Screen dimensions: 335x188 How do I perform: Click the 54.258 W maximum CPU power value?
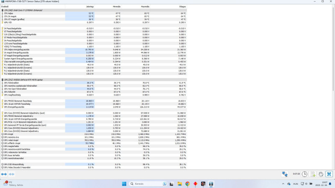pos(145,49)
